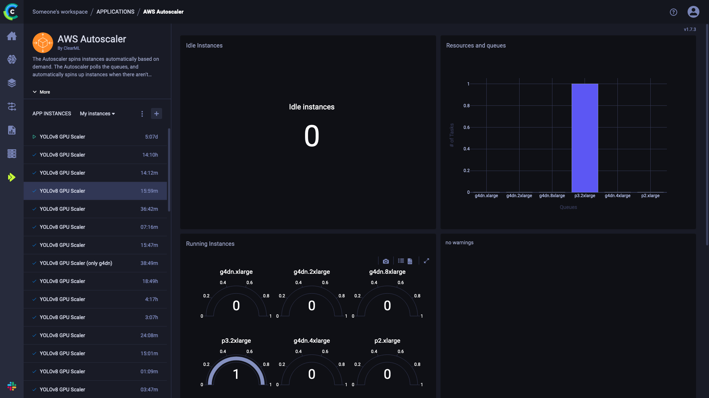
Task: Open the user profile avatar
Action: [x=693, y=12]
